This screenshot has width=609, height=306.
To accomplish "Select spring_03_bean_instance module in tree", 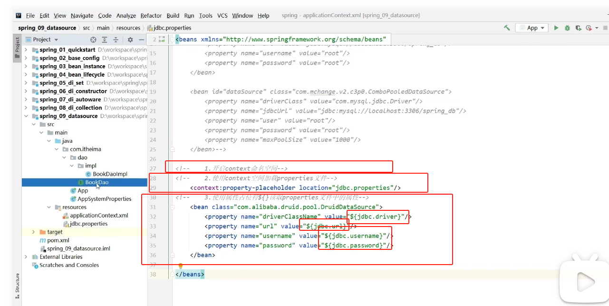I will (72, 66).
